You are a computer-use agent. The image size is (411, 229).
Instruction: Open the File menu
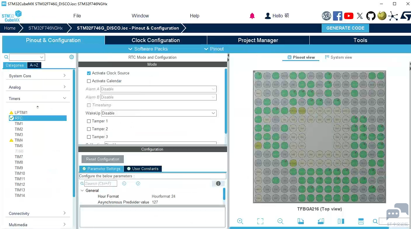click(x=77, y=16)
